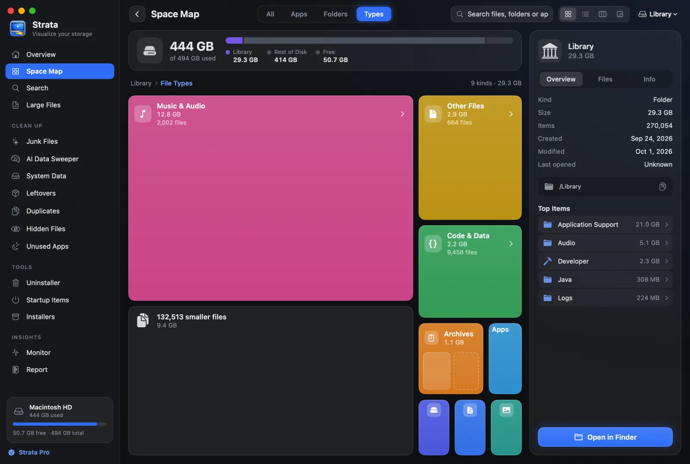Select the Apps filter tab
690x464 pixels.
click(x=299, y=14)
